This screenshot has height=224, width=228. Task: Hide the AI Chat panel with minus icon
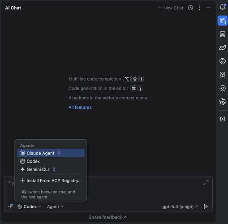208,8
